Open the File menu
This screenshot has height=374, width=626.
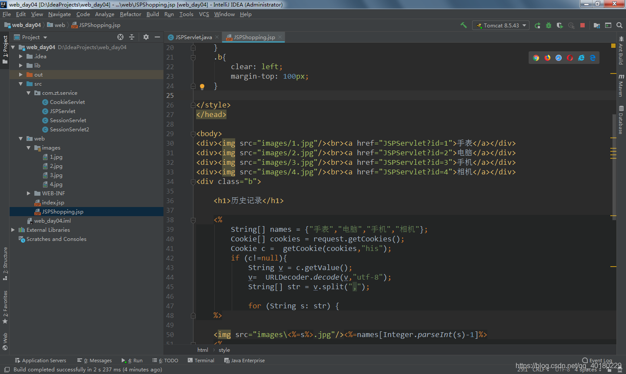coord(7,14)
